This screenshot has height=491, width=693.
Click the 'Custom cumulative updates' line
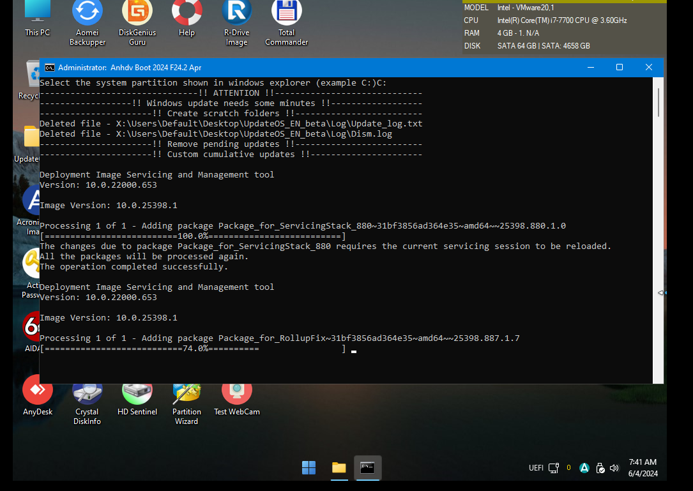click(231, 155)
